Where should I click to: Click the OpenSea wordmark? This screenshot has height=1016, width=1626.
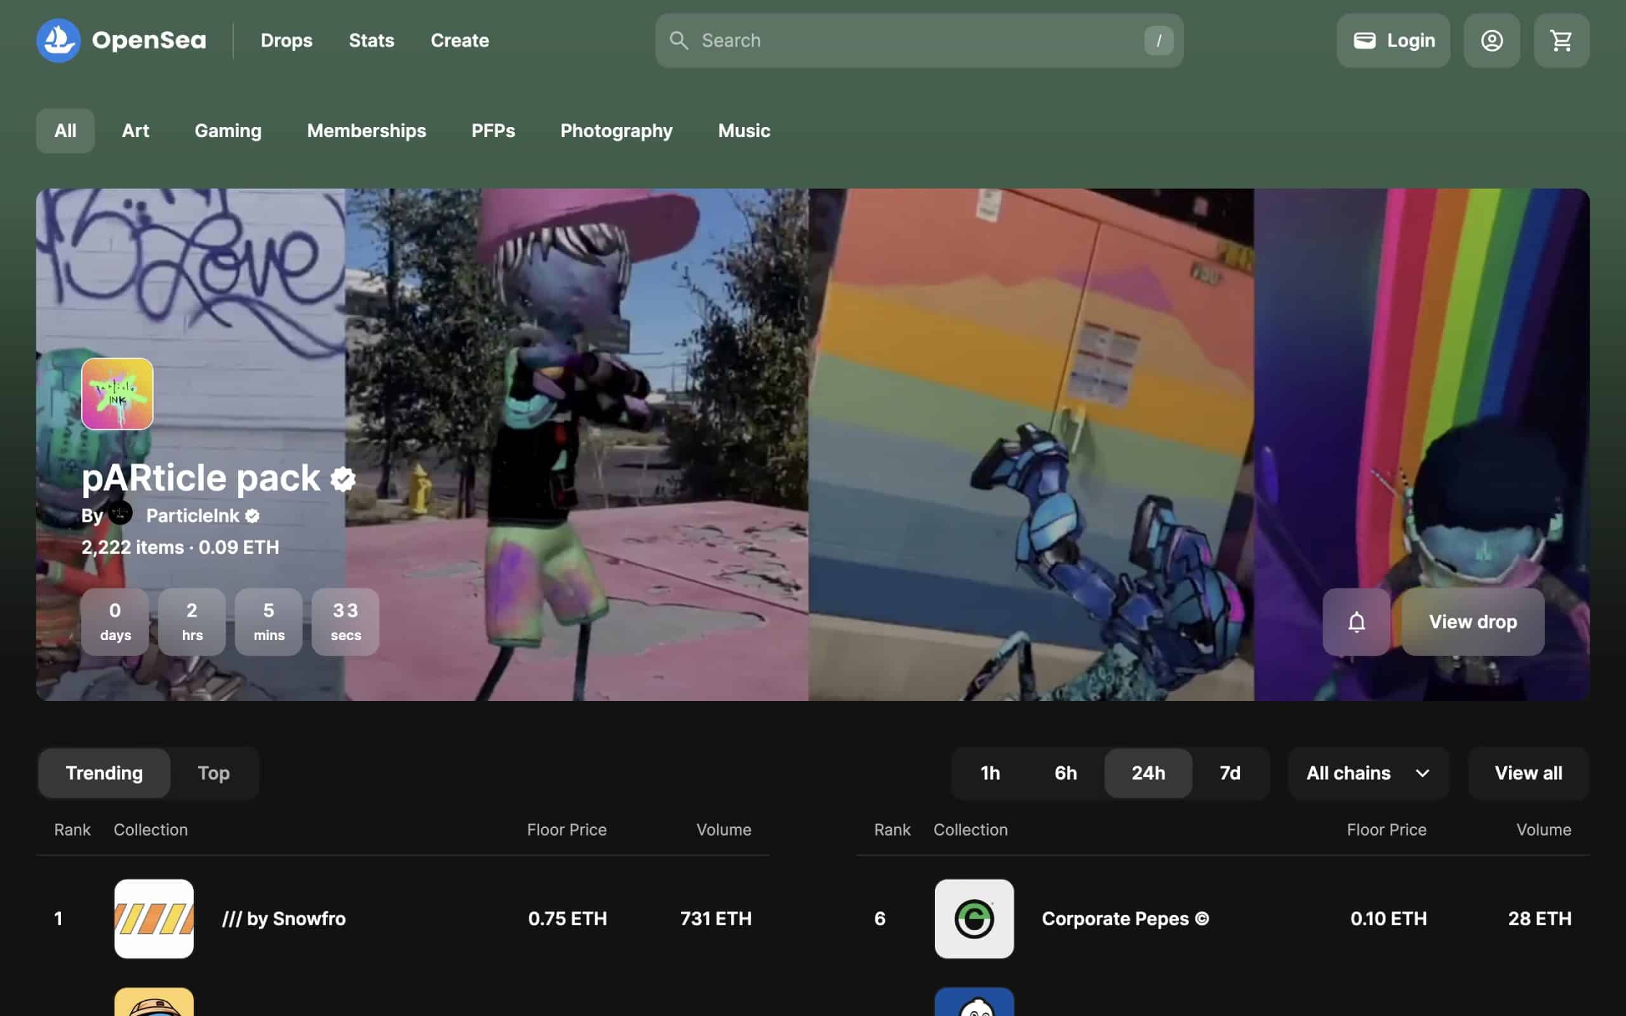click(x=149, y=40)
